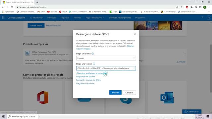Click the Instalar link in Productos comprados
Screen dimensions: 212x119
pyautogui.click(x=181, y=62)
